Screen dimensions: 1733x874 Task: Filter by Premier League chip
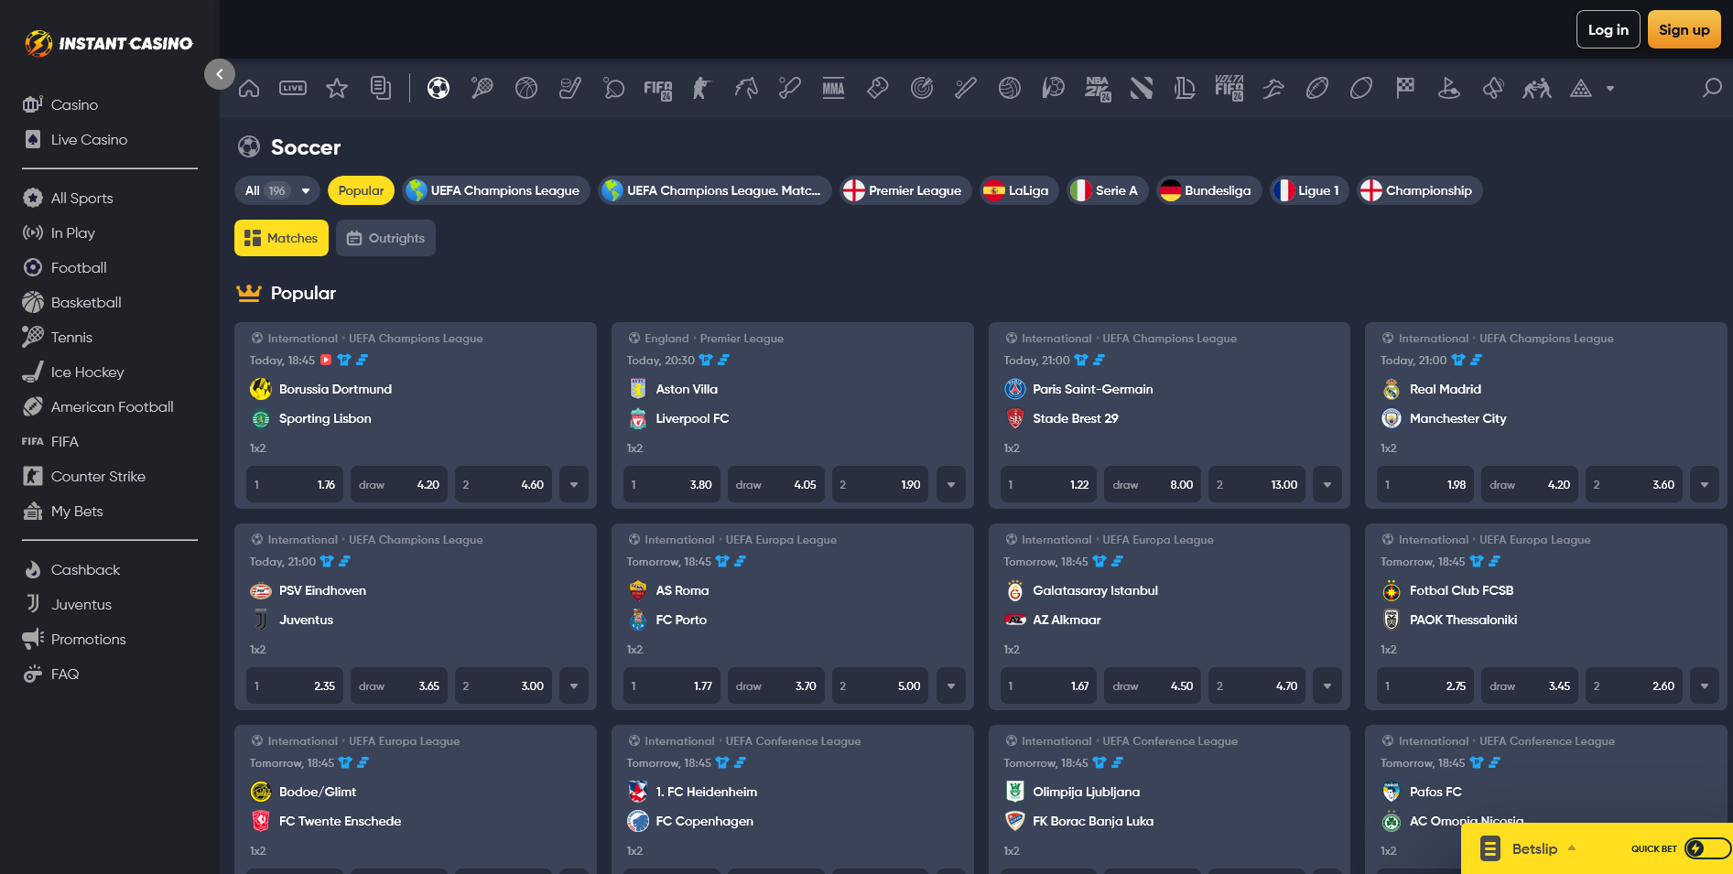[905, 190]
